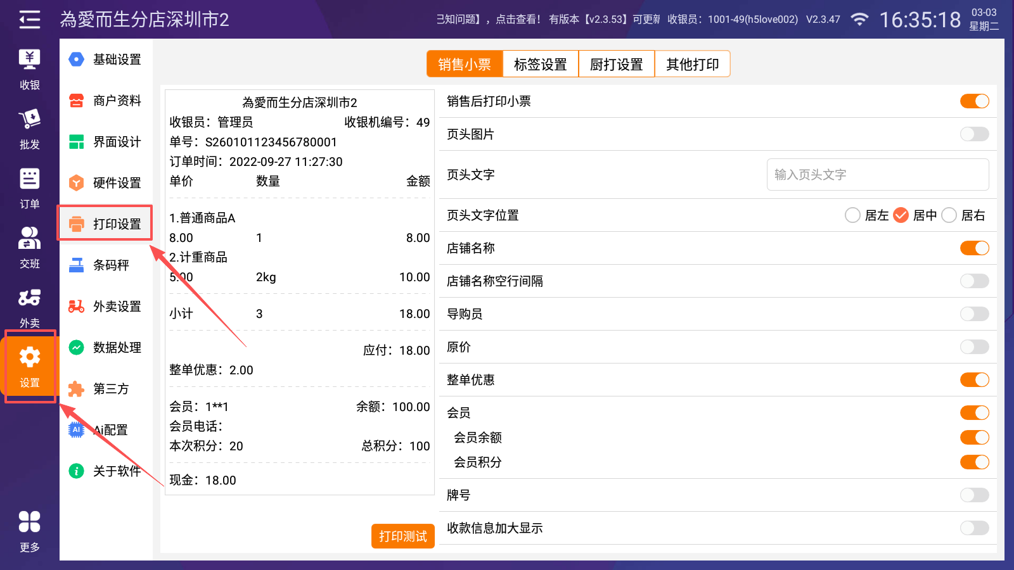Viewport: 1014px width, 570px height.
Task: Switch to the 厨打设置 tab
Action: point(616,64)
